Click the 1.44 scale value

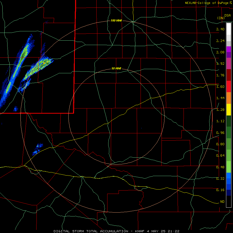tap(220, 98)
